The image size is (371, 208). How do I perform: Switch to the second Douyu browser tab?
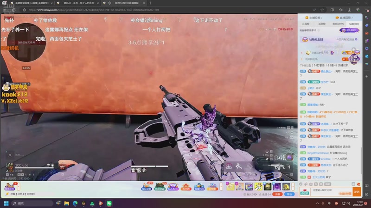tap(78, 3)
